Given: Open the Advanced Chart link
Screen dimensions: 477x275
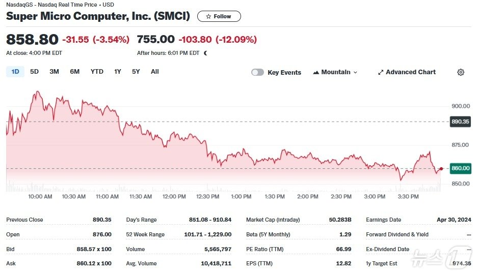Looking at the screenshot, I should 410,72.
